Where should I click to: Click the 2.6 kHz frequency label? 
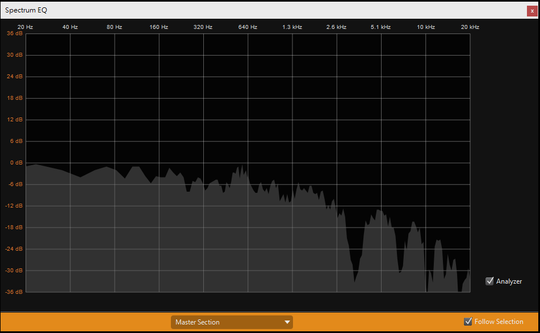pyautogui.click(x=336, y=27)
